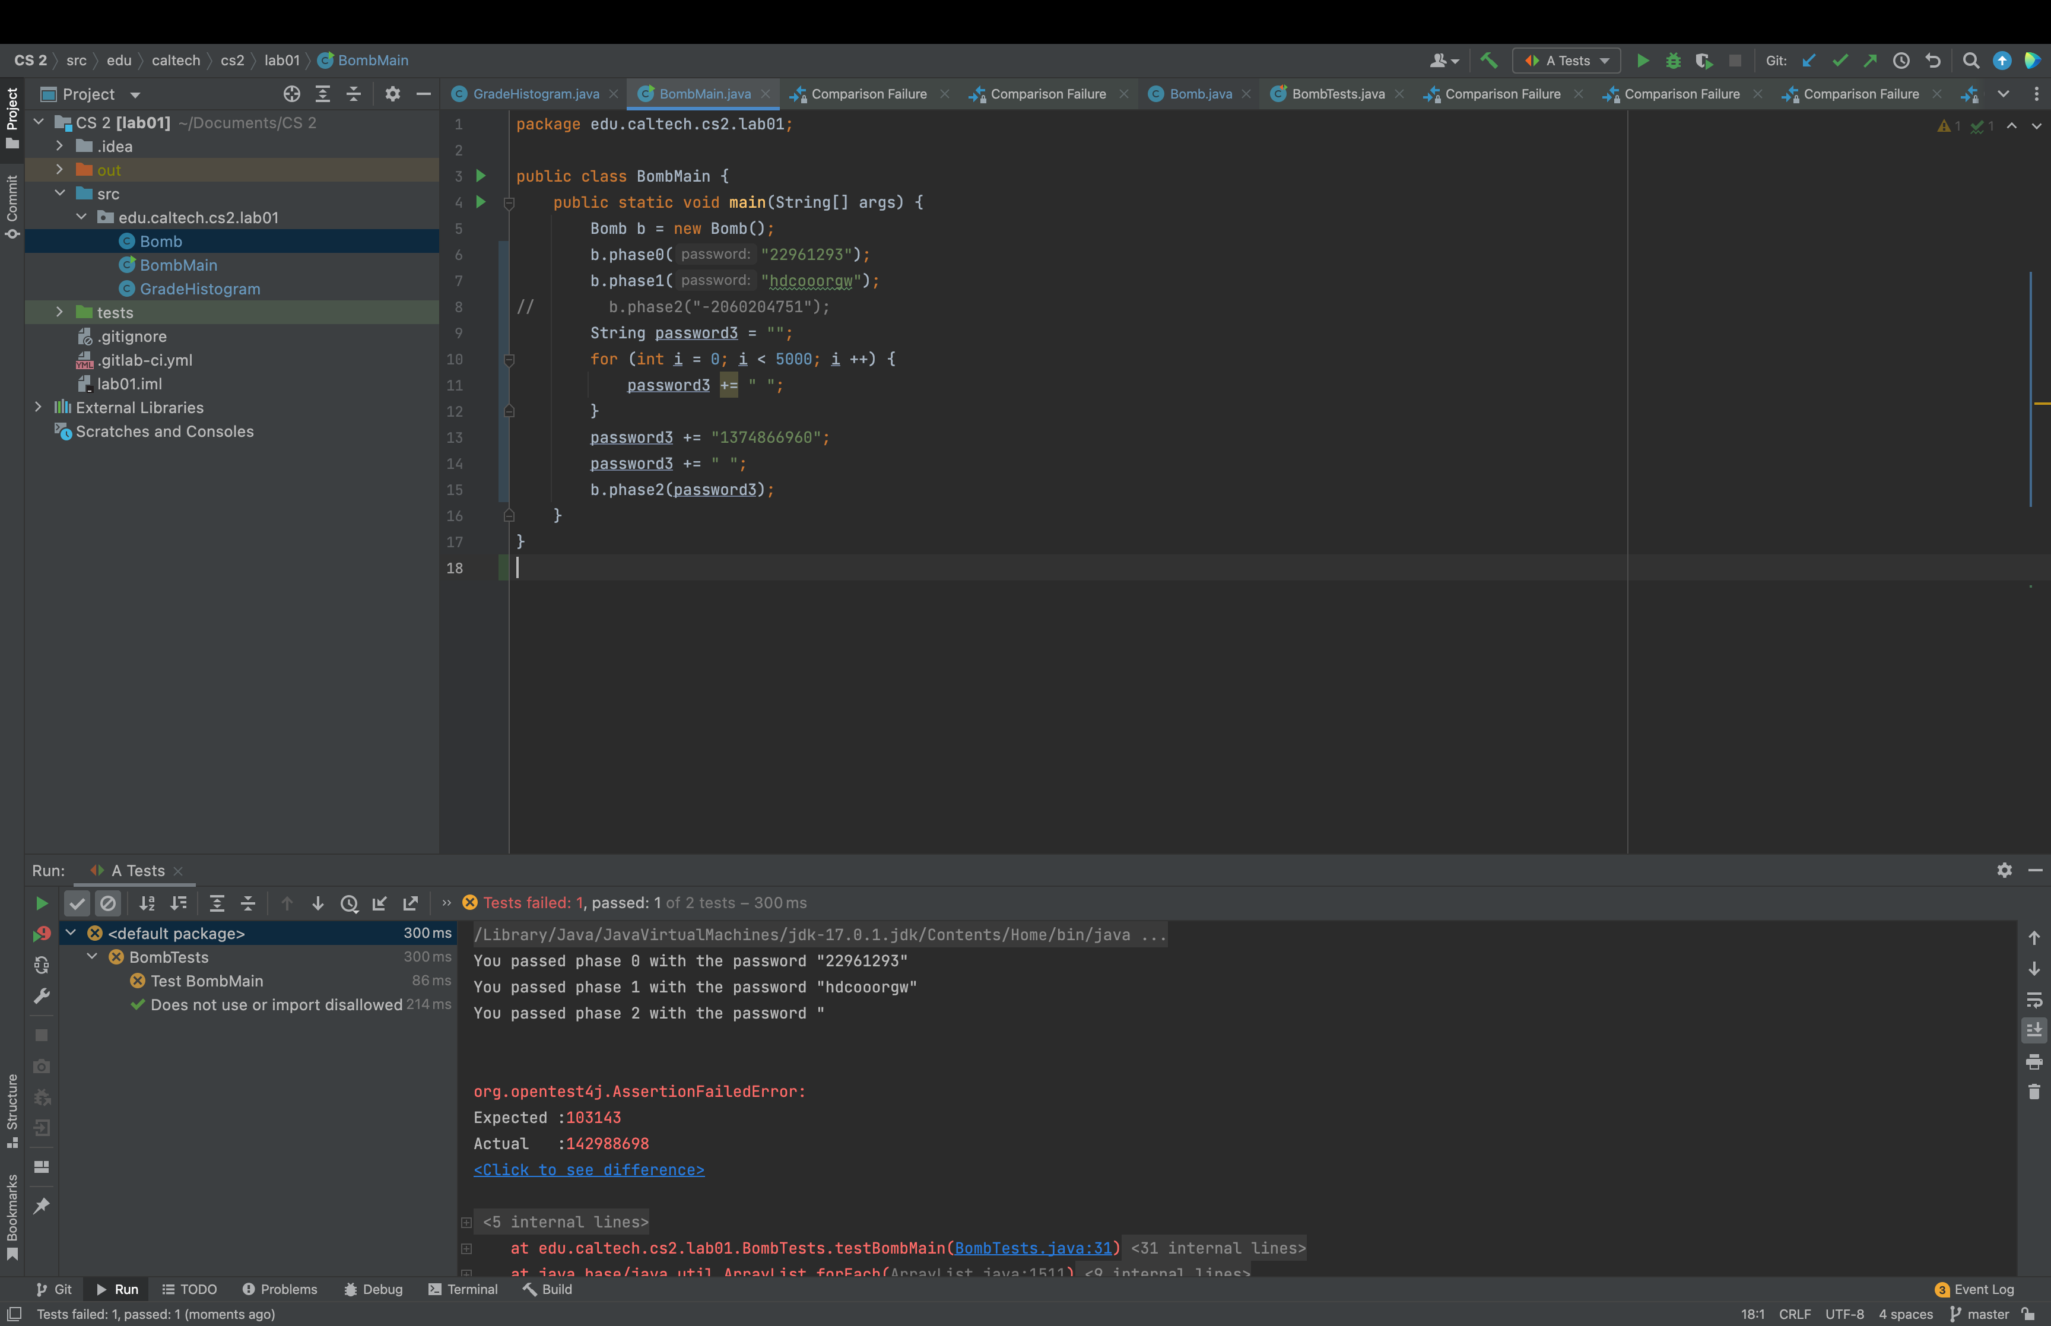Click the Print icon in the console sidebar
Screen dimensions: 2051x1326
(2034, 1062)
